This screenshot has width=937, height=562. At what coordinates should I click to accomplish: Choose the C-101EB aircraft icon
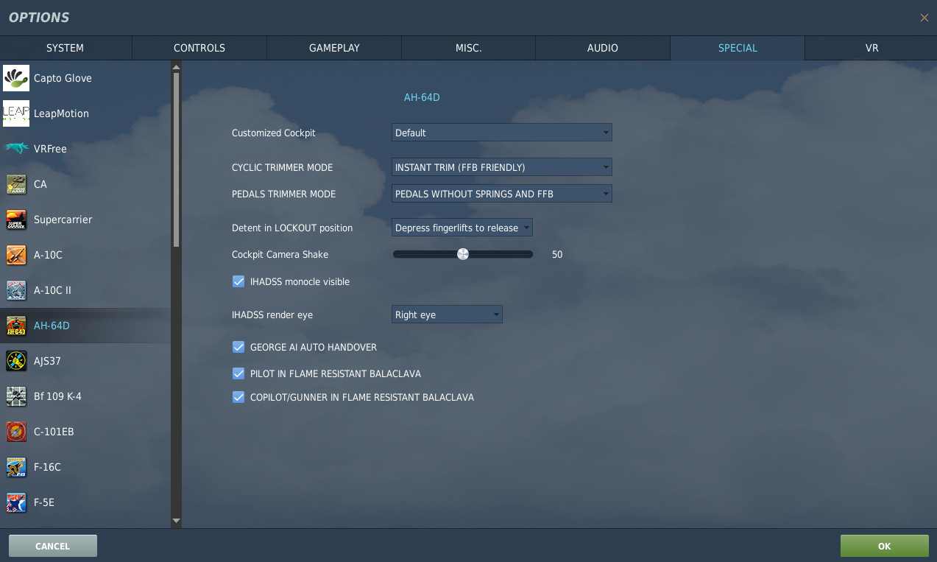[16, 432]
